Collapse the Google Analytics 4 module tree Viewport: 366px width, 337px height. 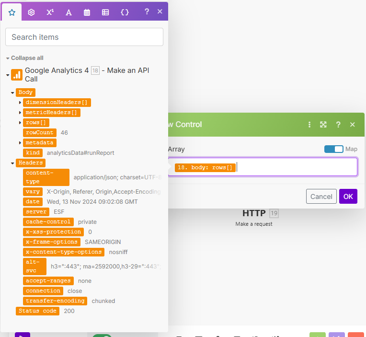8,75
